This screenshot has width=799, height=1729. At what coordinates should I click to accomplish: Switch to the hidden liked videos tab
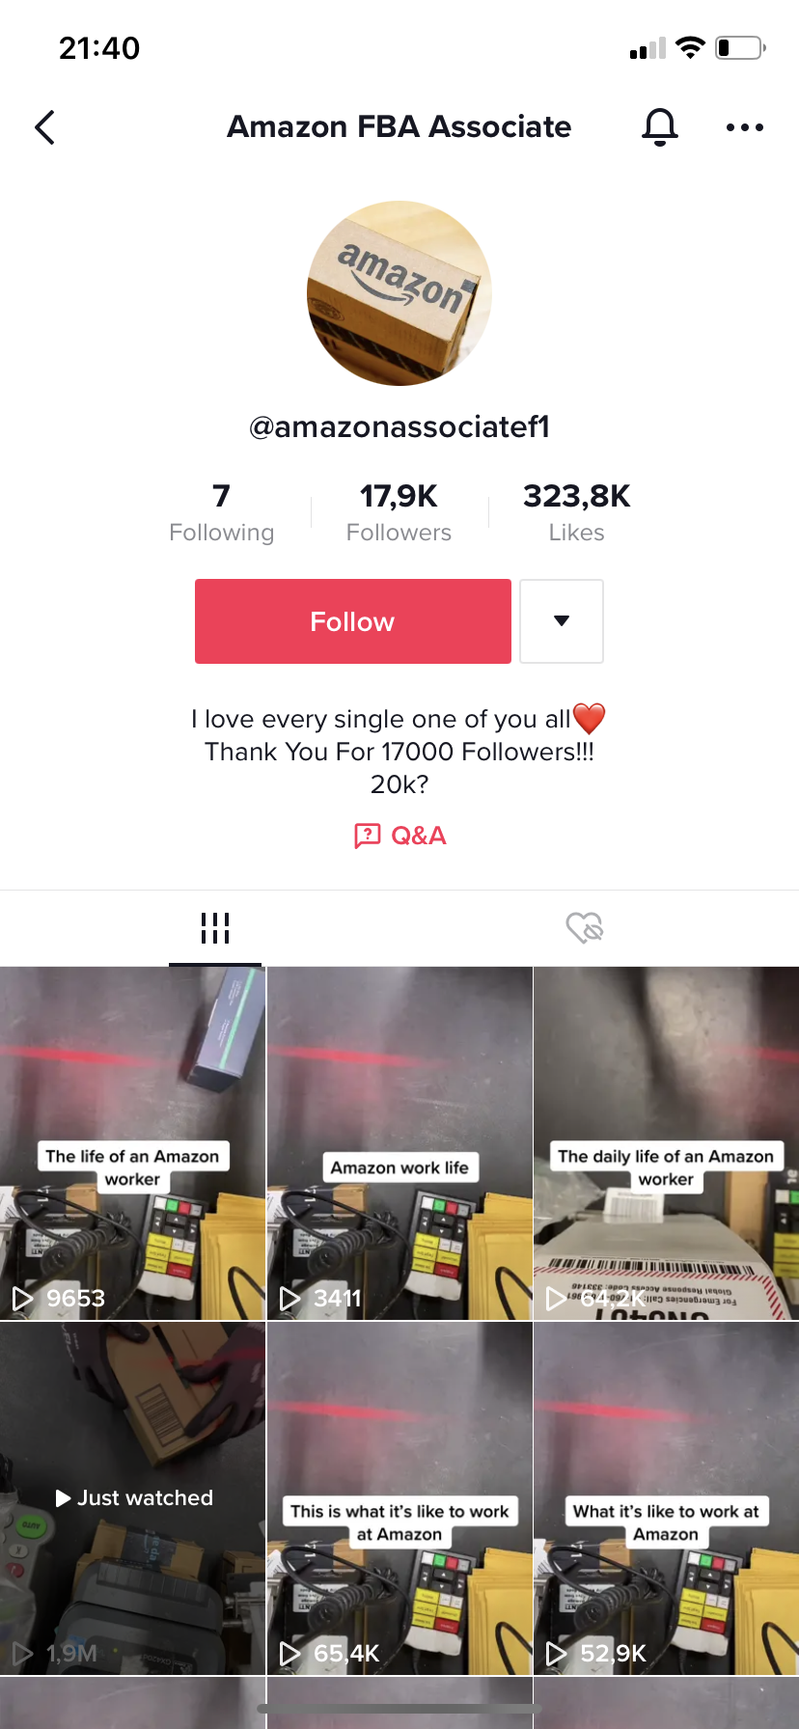click(x=585, y=928)
